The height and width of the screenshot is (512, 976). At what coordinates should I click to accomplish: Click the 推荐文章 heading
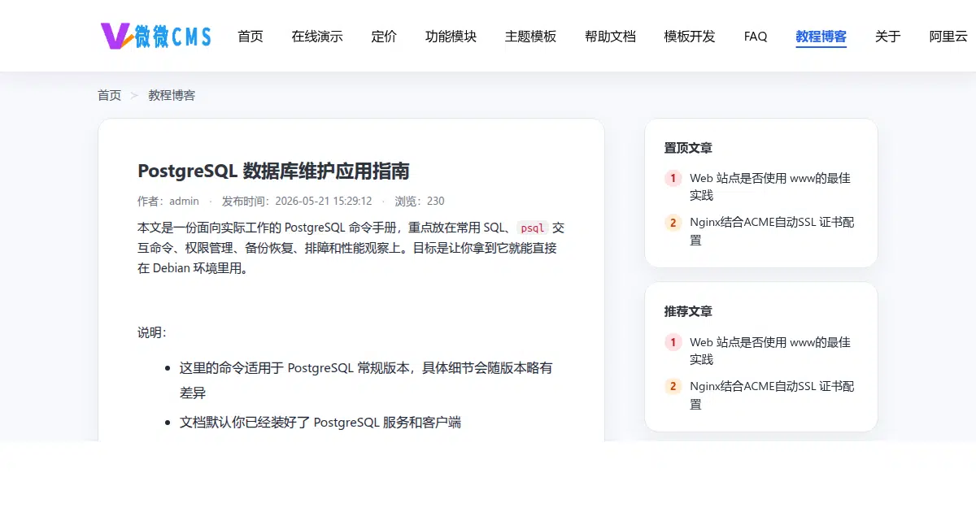(x=688, y=311)
